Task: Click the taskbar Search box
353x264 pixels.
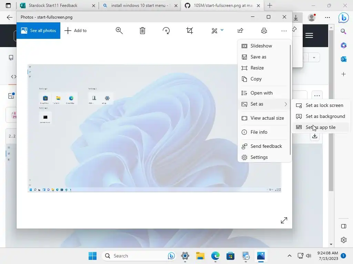Action: pyautogui.click(x=139, y=256)
